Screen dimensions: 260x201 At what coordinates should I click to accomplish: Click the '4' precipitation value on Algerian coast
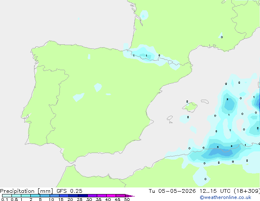click(218, 147)
